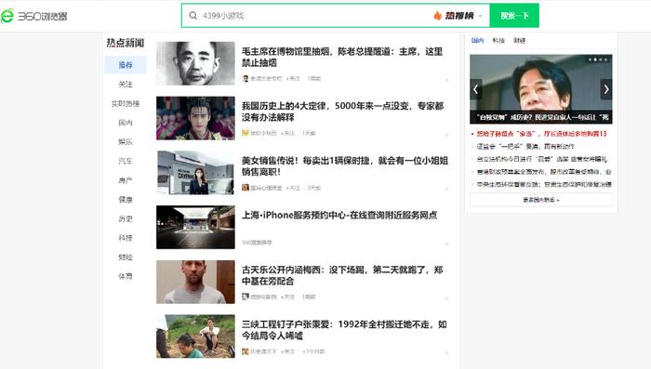This screenshot has height=369, width=651.
Task: Click author avatar under the 4大定律 article
Action: [x=246, y=133]
